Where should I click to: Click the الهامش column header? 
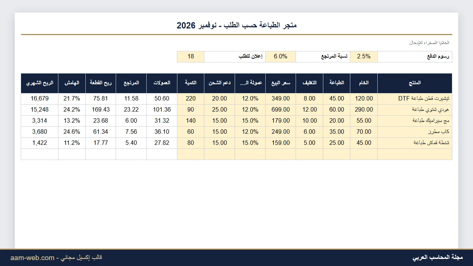tap(72, 83)
